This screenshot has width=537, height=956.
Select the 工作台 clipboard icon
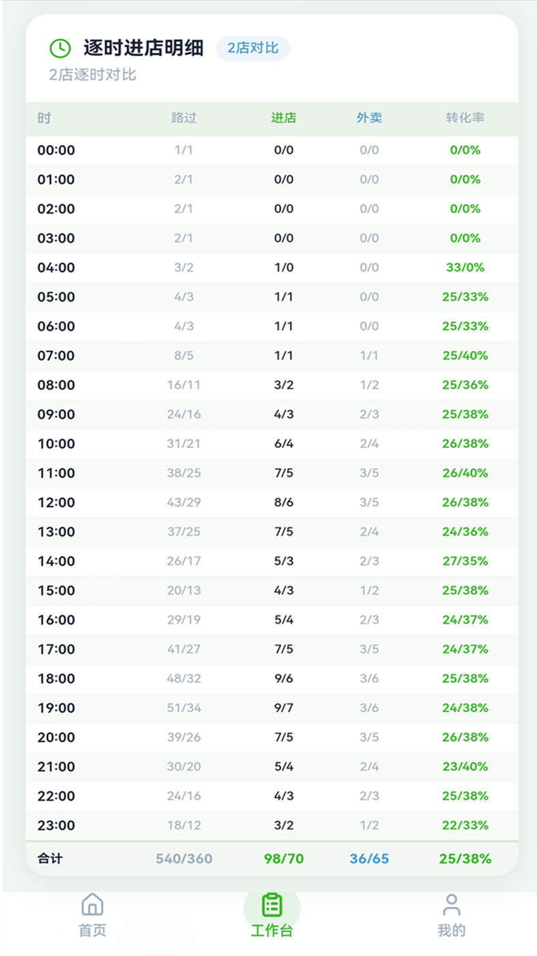272,905
